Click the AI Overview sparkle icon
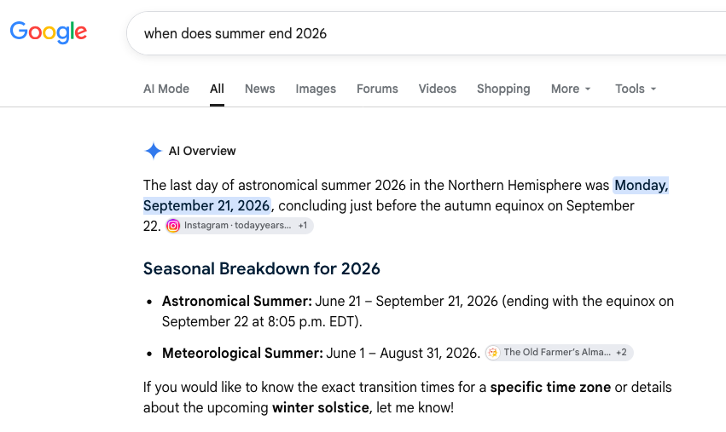 tap(154, 151)
